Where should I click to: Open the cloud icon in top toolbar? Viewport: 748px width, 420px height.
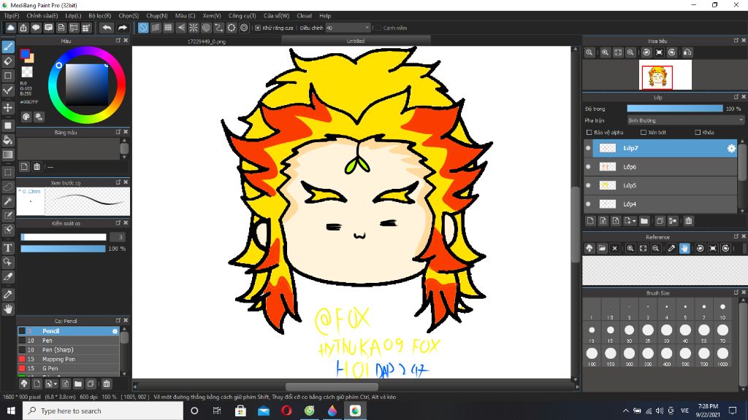pos(10,28)
